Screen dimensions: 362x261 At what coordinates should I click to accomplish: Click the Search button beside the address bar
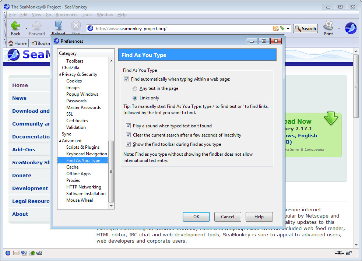tap(305, 29)
